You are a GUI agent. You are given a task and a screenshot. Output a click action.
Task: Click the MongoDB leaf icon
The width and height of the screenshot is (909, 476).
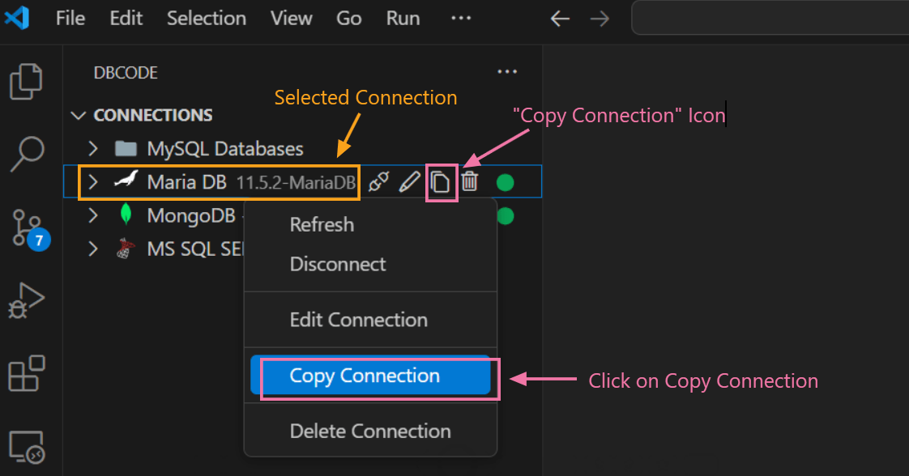126,215
